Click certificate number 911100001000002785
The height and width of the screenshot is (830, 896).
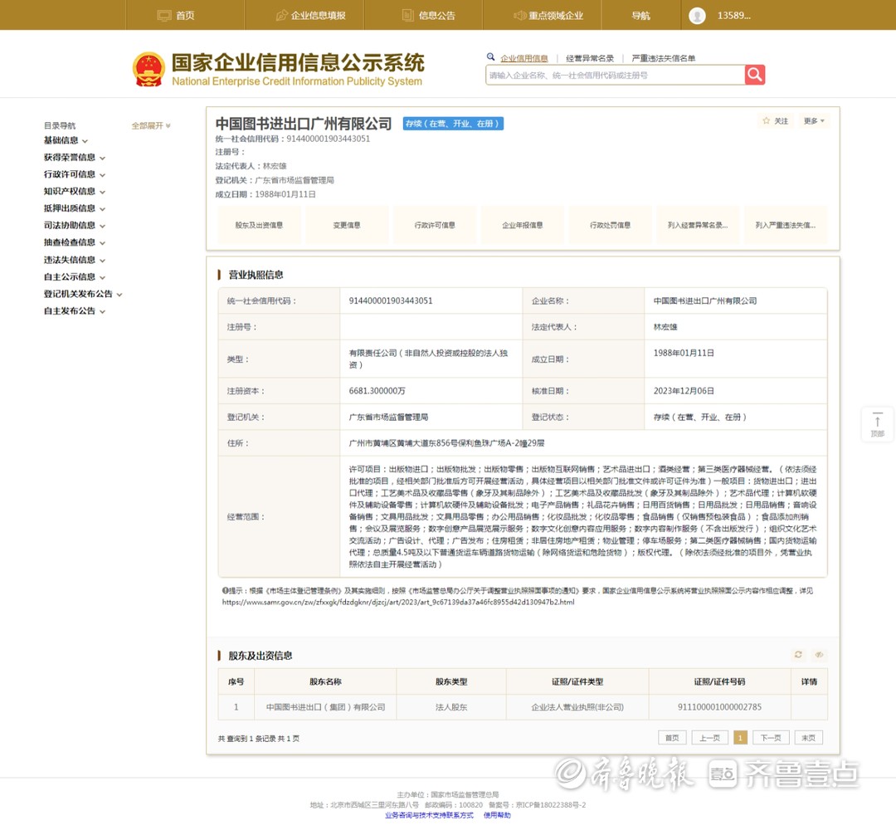coord(719,707)
